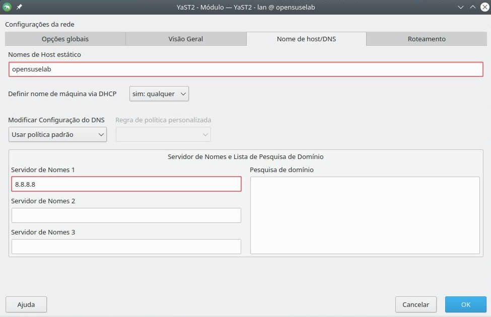
Task: Click the Cancelar button
Action: point(415,304)
